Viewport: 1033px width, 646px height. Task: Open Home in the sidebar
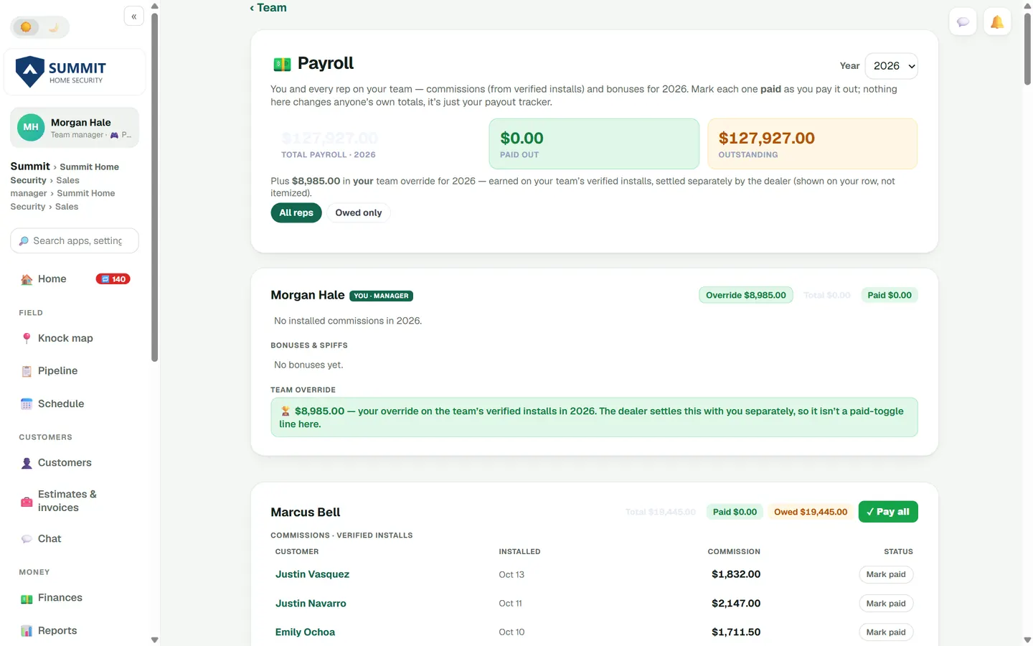[x=75, y=279]
